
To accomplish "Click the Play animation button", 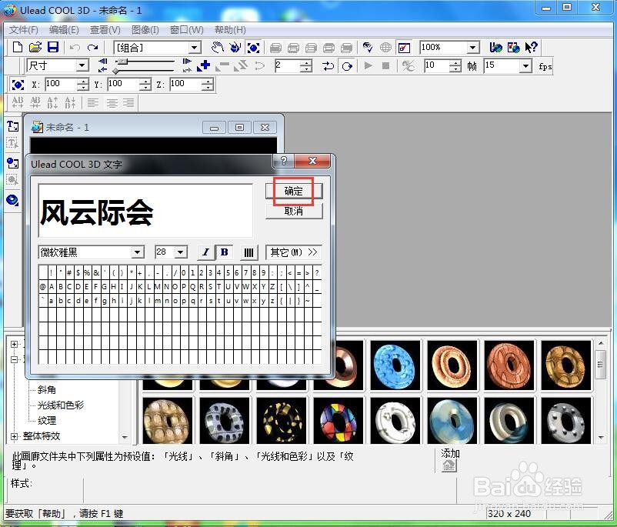I will point(369,65).
